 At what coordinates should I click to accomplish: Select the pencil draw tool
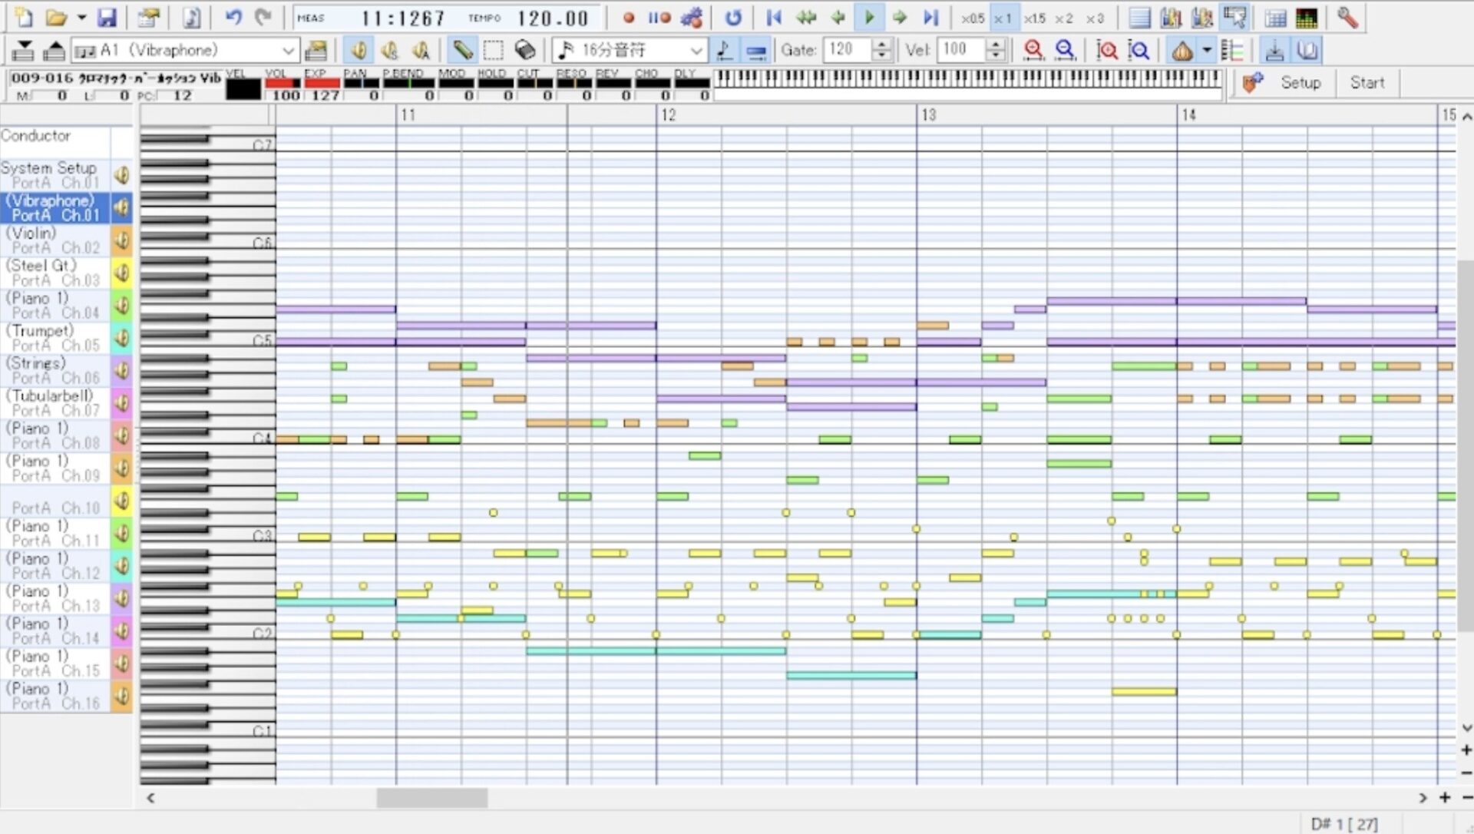coord(462,51)
